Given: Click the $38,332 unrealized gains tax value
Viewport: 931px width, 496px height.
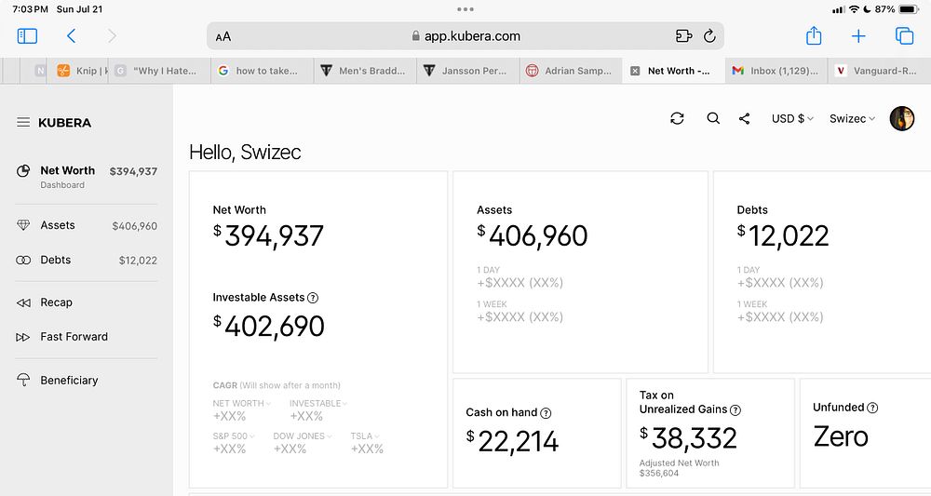Looking at the screenshot, I should point(688,438).
